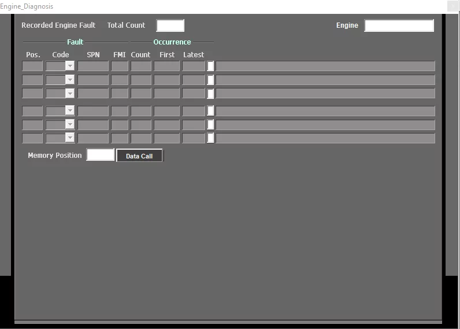460x329 pixels.
Task: Open the Code dropdown in third fault row
Action: [70, 93]
